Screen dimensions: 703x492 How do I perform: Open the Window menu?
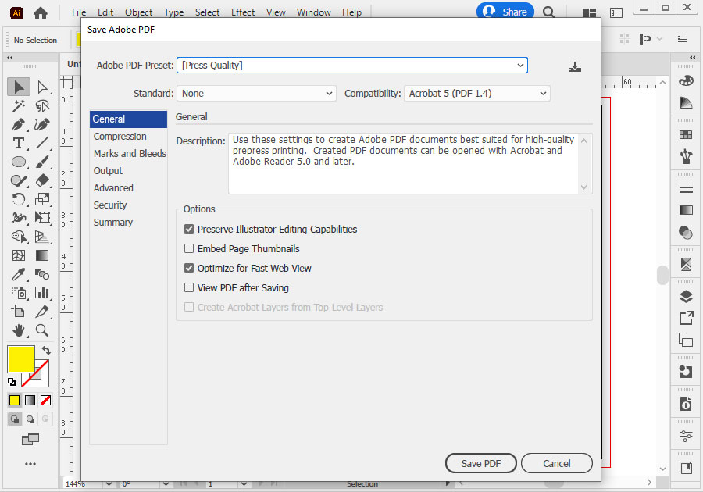tap(313, 12)
